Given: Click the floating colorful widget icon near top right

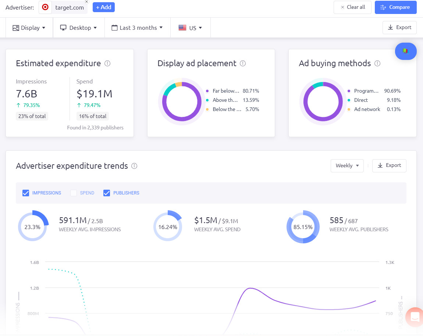Looking at the screenshot, I should [x=406, y=51].
